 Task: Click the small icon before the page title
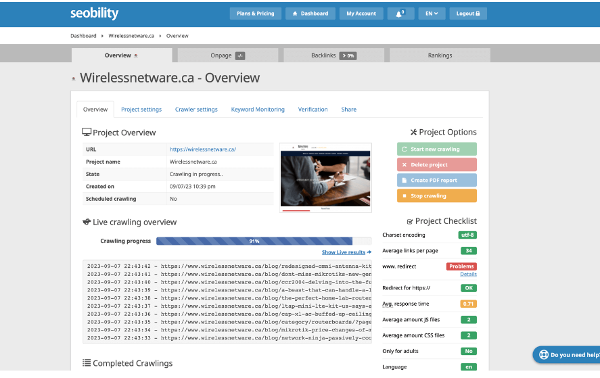click(x=74, y=79)
